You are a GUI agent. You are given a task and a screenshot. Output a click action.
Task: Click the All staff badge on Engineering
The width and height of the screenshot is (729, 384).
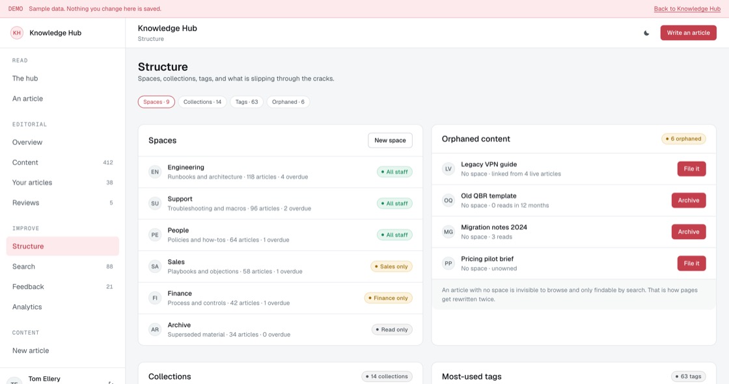[x=394, y=172]
